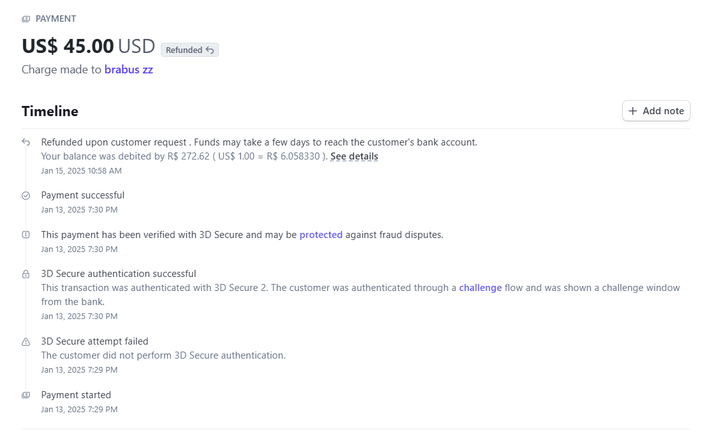Click the info icon for 3D Secure verification
The image size is (702, 432).
pos(26,235)
